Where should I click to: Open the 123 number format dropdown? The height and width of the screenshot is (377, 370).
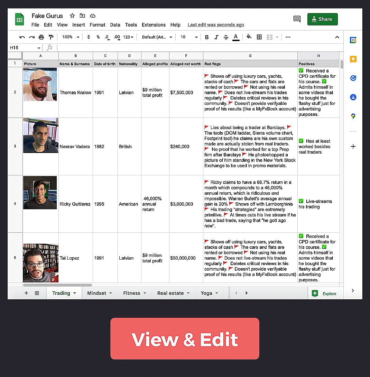tap(128, 37)
